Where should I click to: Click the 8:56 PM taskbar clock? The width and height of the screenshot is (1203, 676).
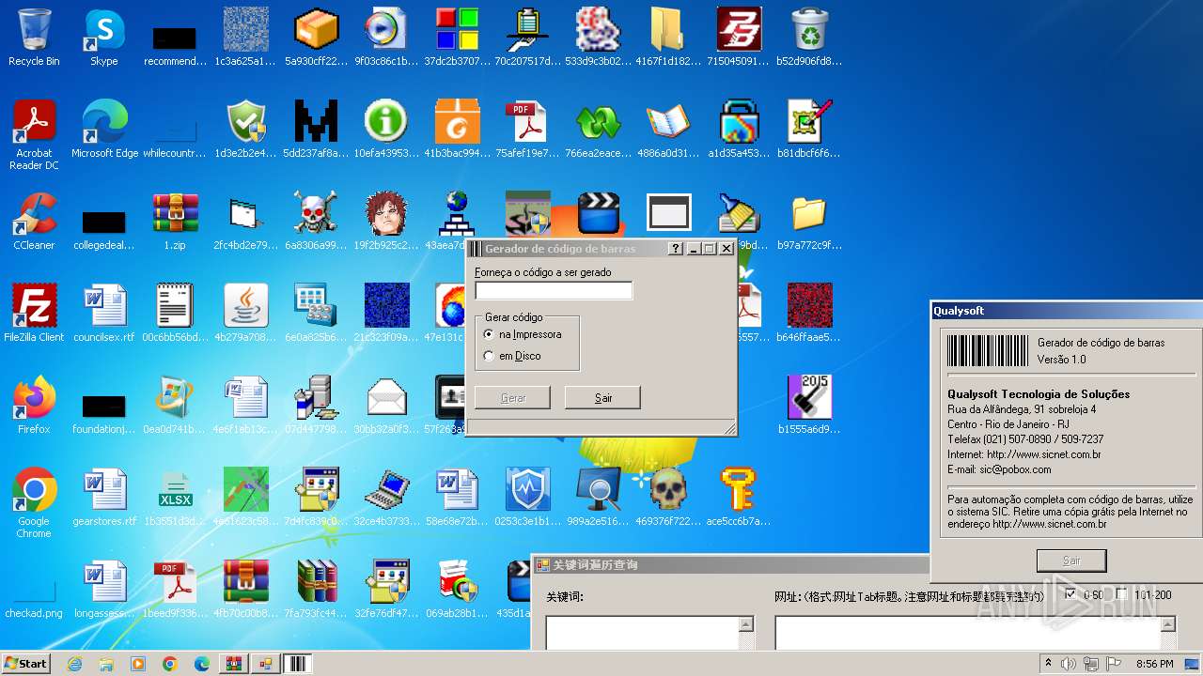(x=1154, y=664)
